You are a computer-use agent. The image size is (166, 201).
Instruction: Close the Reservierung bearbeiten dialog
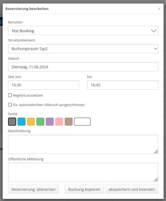(159, 9)
